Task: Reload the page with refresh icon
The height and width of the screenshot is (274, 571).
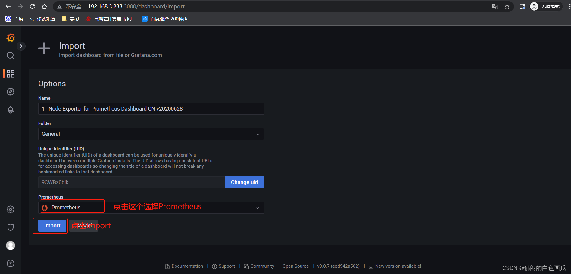Action: tap(33, 6)
